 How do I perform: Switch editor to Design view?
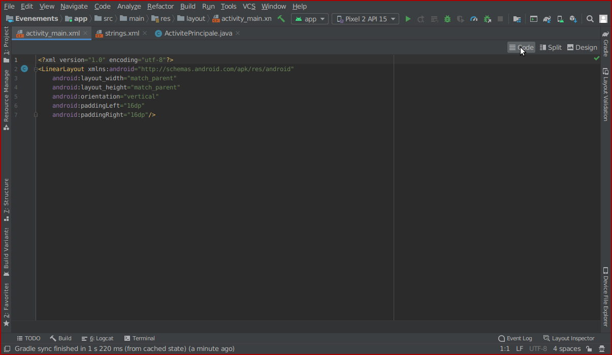point(582,47)
